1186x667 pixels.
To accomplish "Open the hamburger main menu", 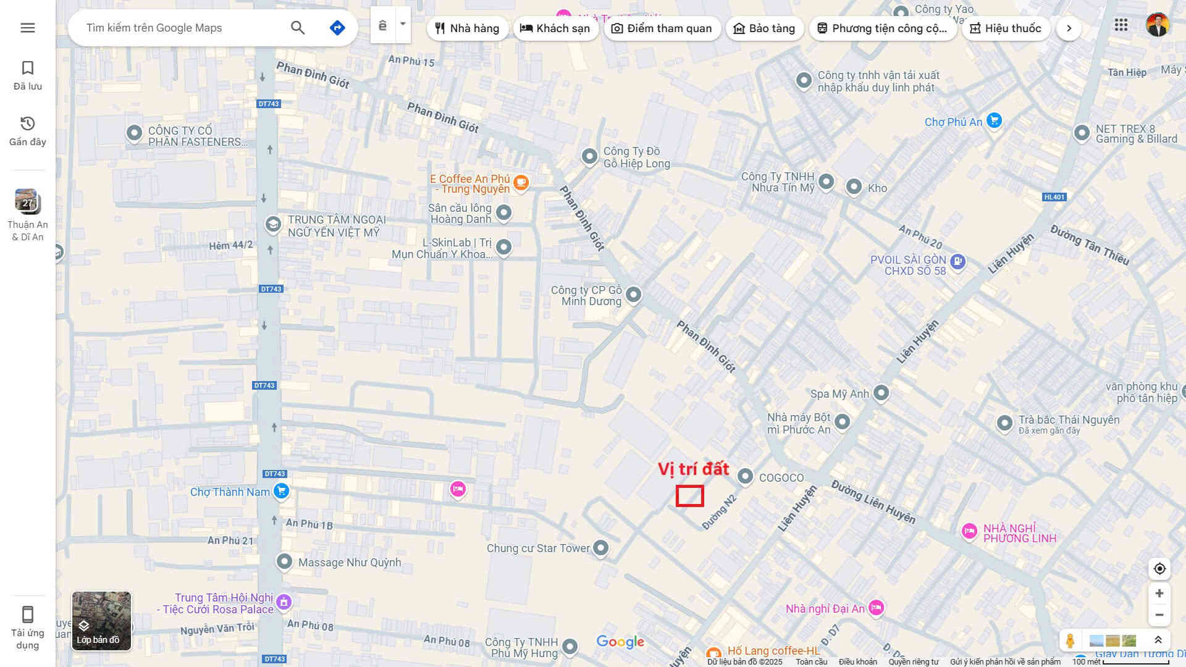I will coord(27,28).
